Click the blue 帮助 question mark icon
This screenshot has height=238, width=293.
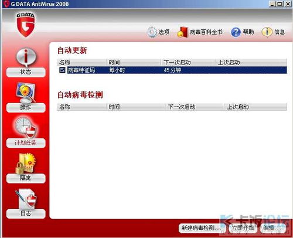pyautogui.click(x=236, y=32)
